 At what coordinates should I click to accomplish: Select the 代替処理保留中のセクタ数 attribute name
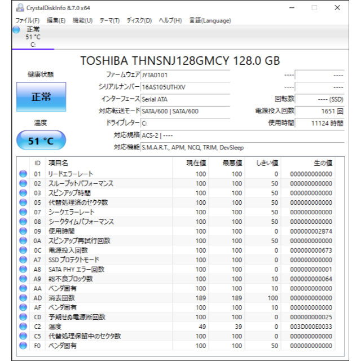pyautogui.click(x=85, y=336)
